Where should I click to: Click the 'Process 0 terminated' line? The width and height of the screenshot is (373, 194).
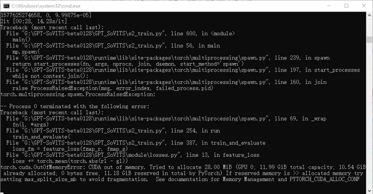75,106
